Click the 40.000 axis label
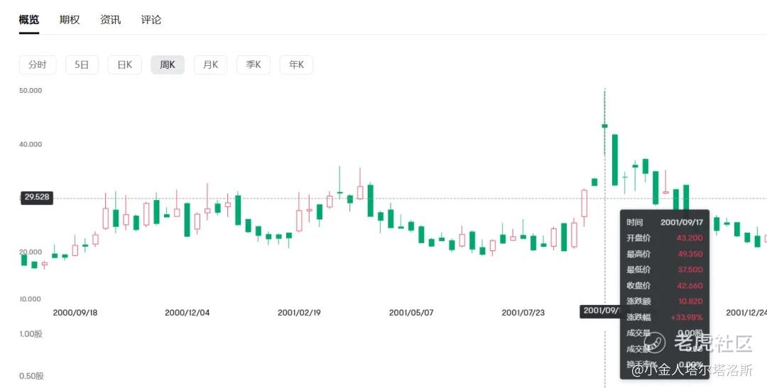The width and height of the screenshot is (767, 388). pyautogui.click(x=31, y=144)
